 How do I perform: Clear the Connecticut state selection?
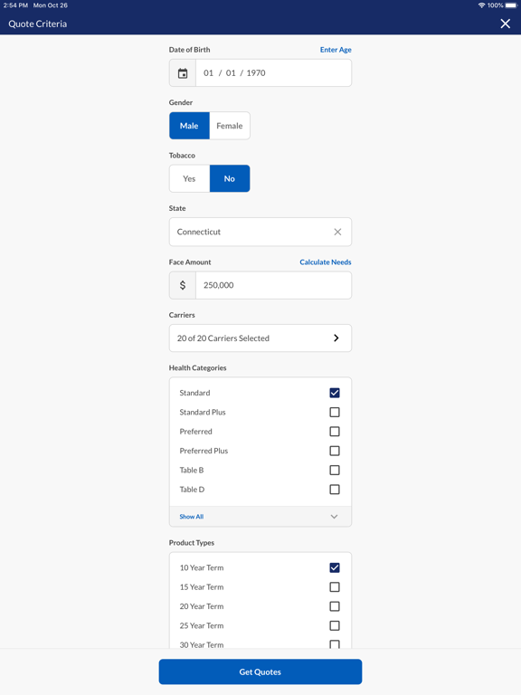pyautogui.click(x=337, y=232)
